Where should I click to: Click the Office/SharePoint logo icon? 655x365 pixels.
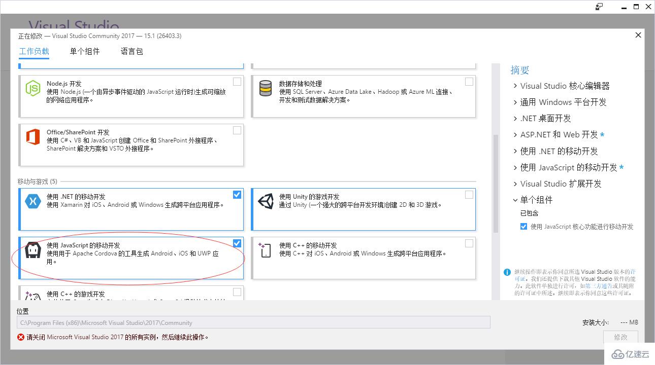pos(33,137)
